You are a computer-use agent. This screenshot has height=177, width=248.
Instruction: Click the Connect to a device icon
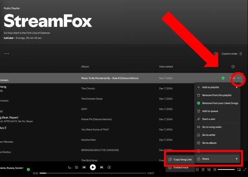coord(209,170)
